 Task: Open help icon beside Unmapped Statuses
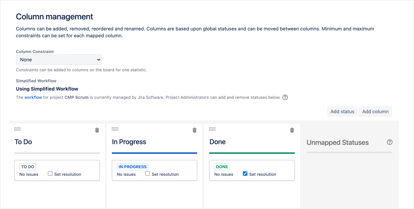point(390,142)
